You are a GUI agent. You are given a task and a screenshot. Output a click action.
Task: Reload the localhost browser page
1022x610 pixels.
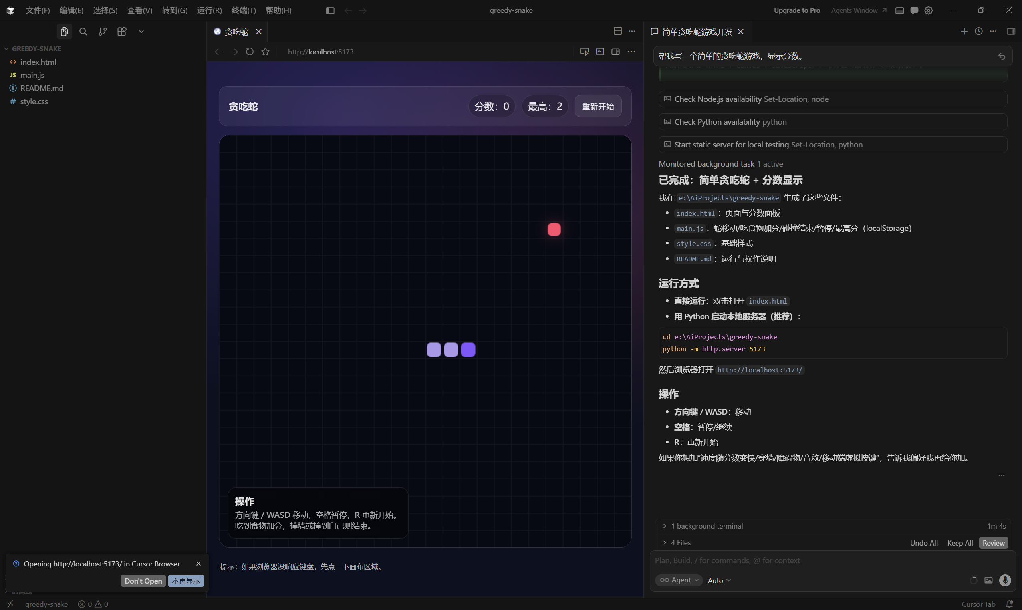[250, 52]
